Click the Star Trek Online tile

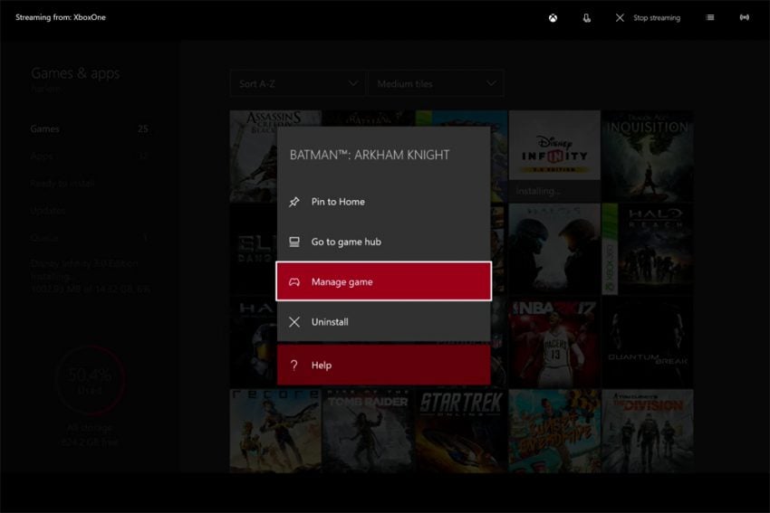(x=461, y=431)
